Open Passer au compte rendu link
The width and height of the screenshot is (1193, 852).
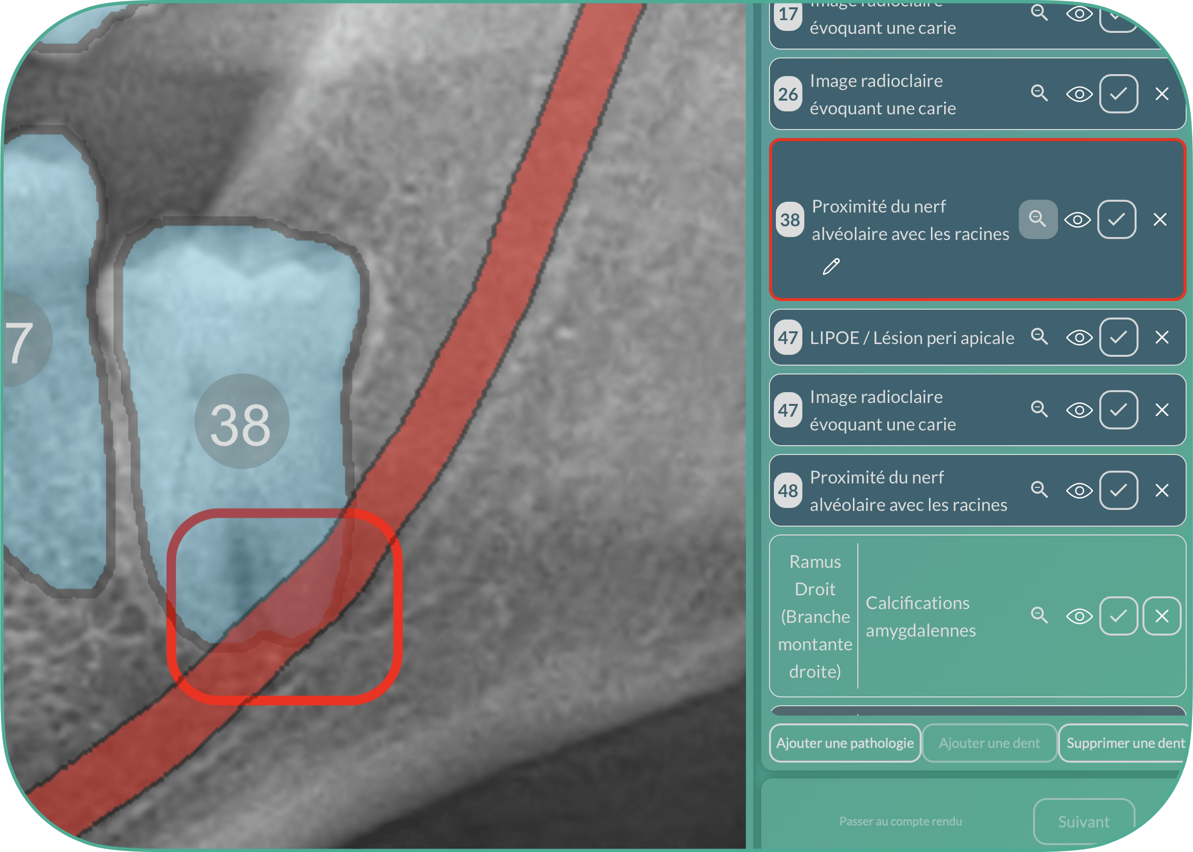click(900, 821)
